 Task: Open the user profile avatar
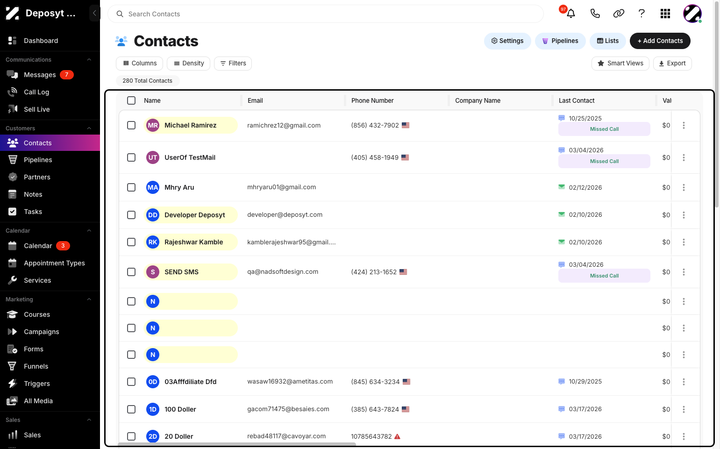click(692, 14)
